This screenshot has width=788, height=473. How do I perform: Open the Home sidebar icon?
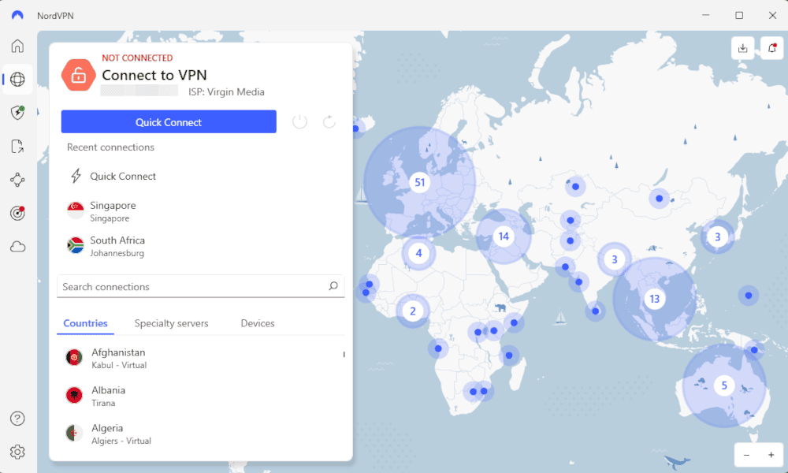(x=17, y=46)
